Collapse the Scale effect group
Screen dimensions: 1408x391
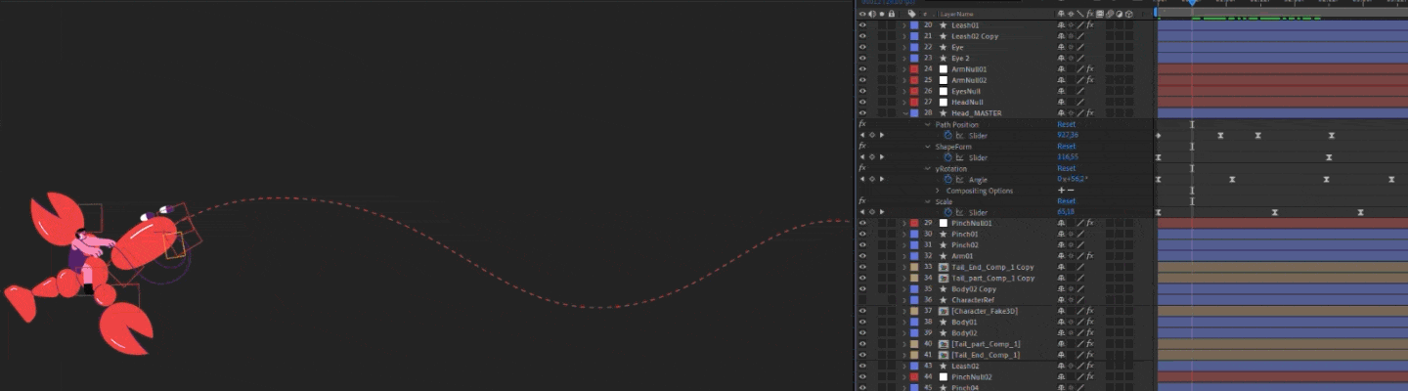(928, 201)
